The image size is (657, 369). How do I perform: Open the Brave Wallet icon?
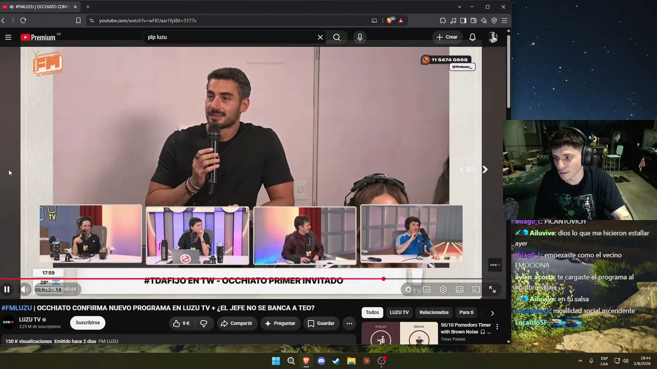click(x=473, y=20)
